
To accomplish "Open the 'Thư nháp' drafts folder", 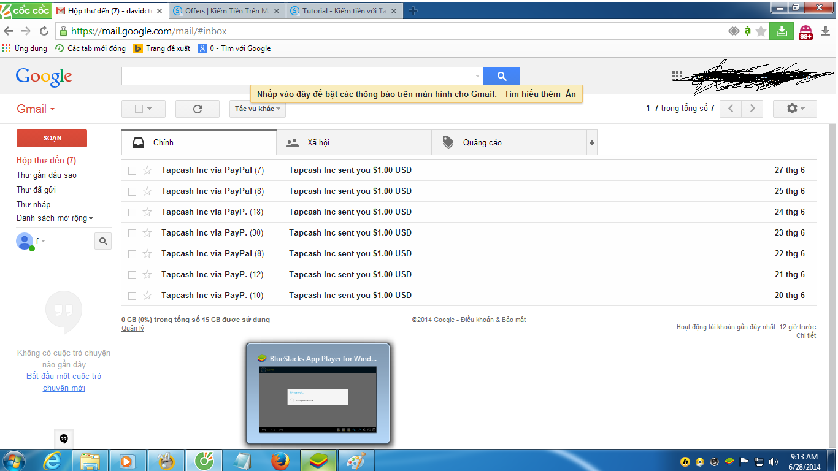I will tap(34, 204).
